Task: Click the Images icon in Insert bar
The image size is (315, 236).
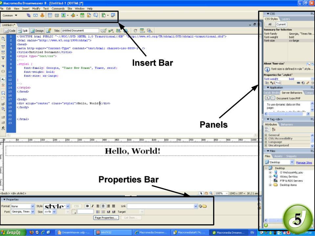Action: pyautogui.click(x=63, y=15)
